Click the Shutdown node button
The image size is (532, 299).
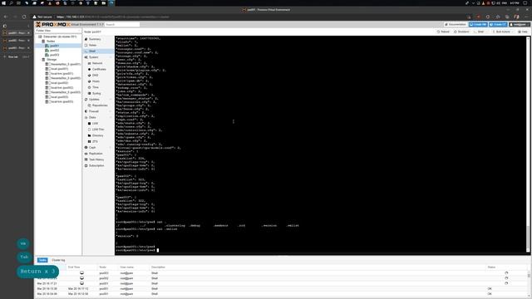461,32
